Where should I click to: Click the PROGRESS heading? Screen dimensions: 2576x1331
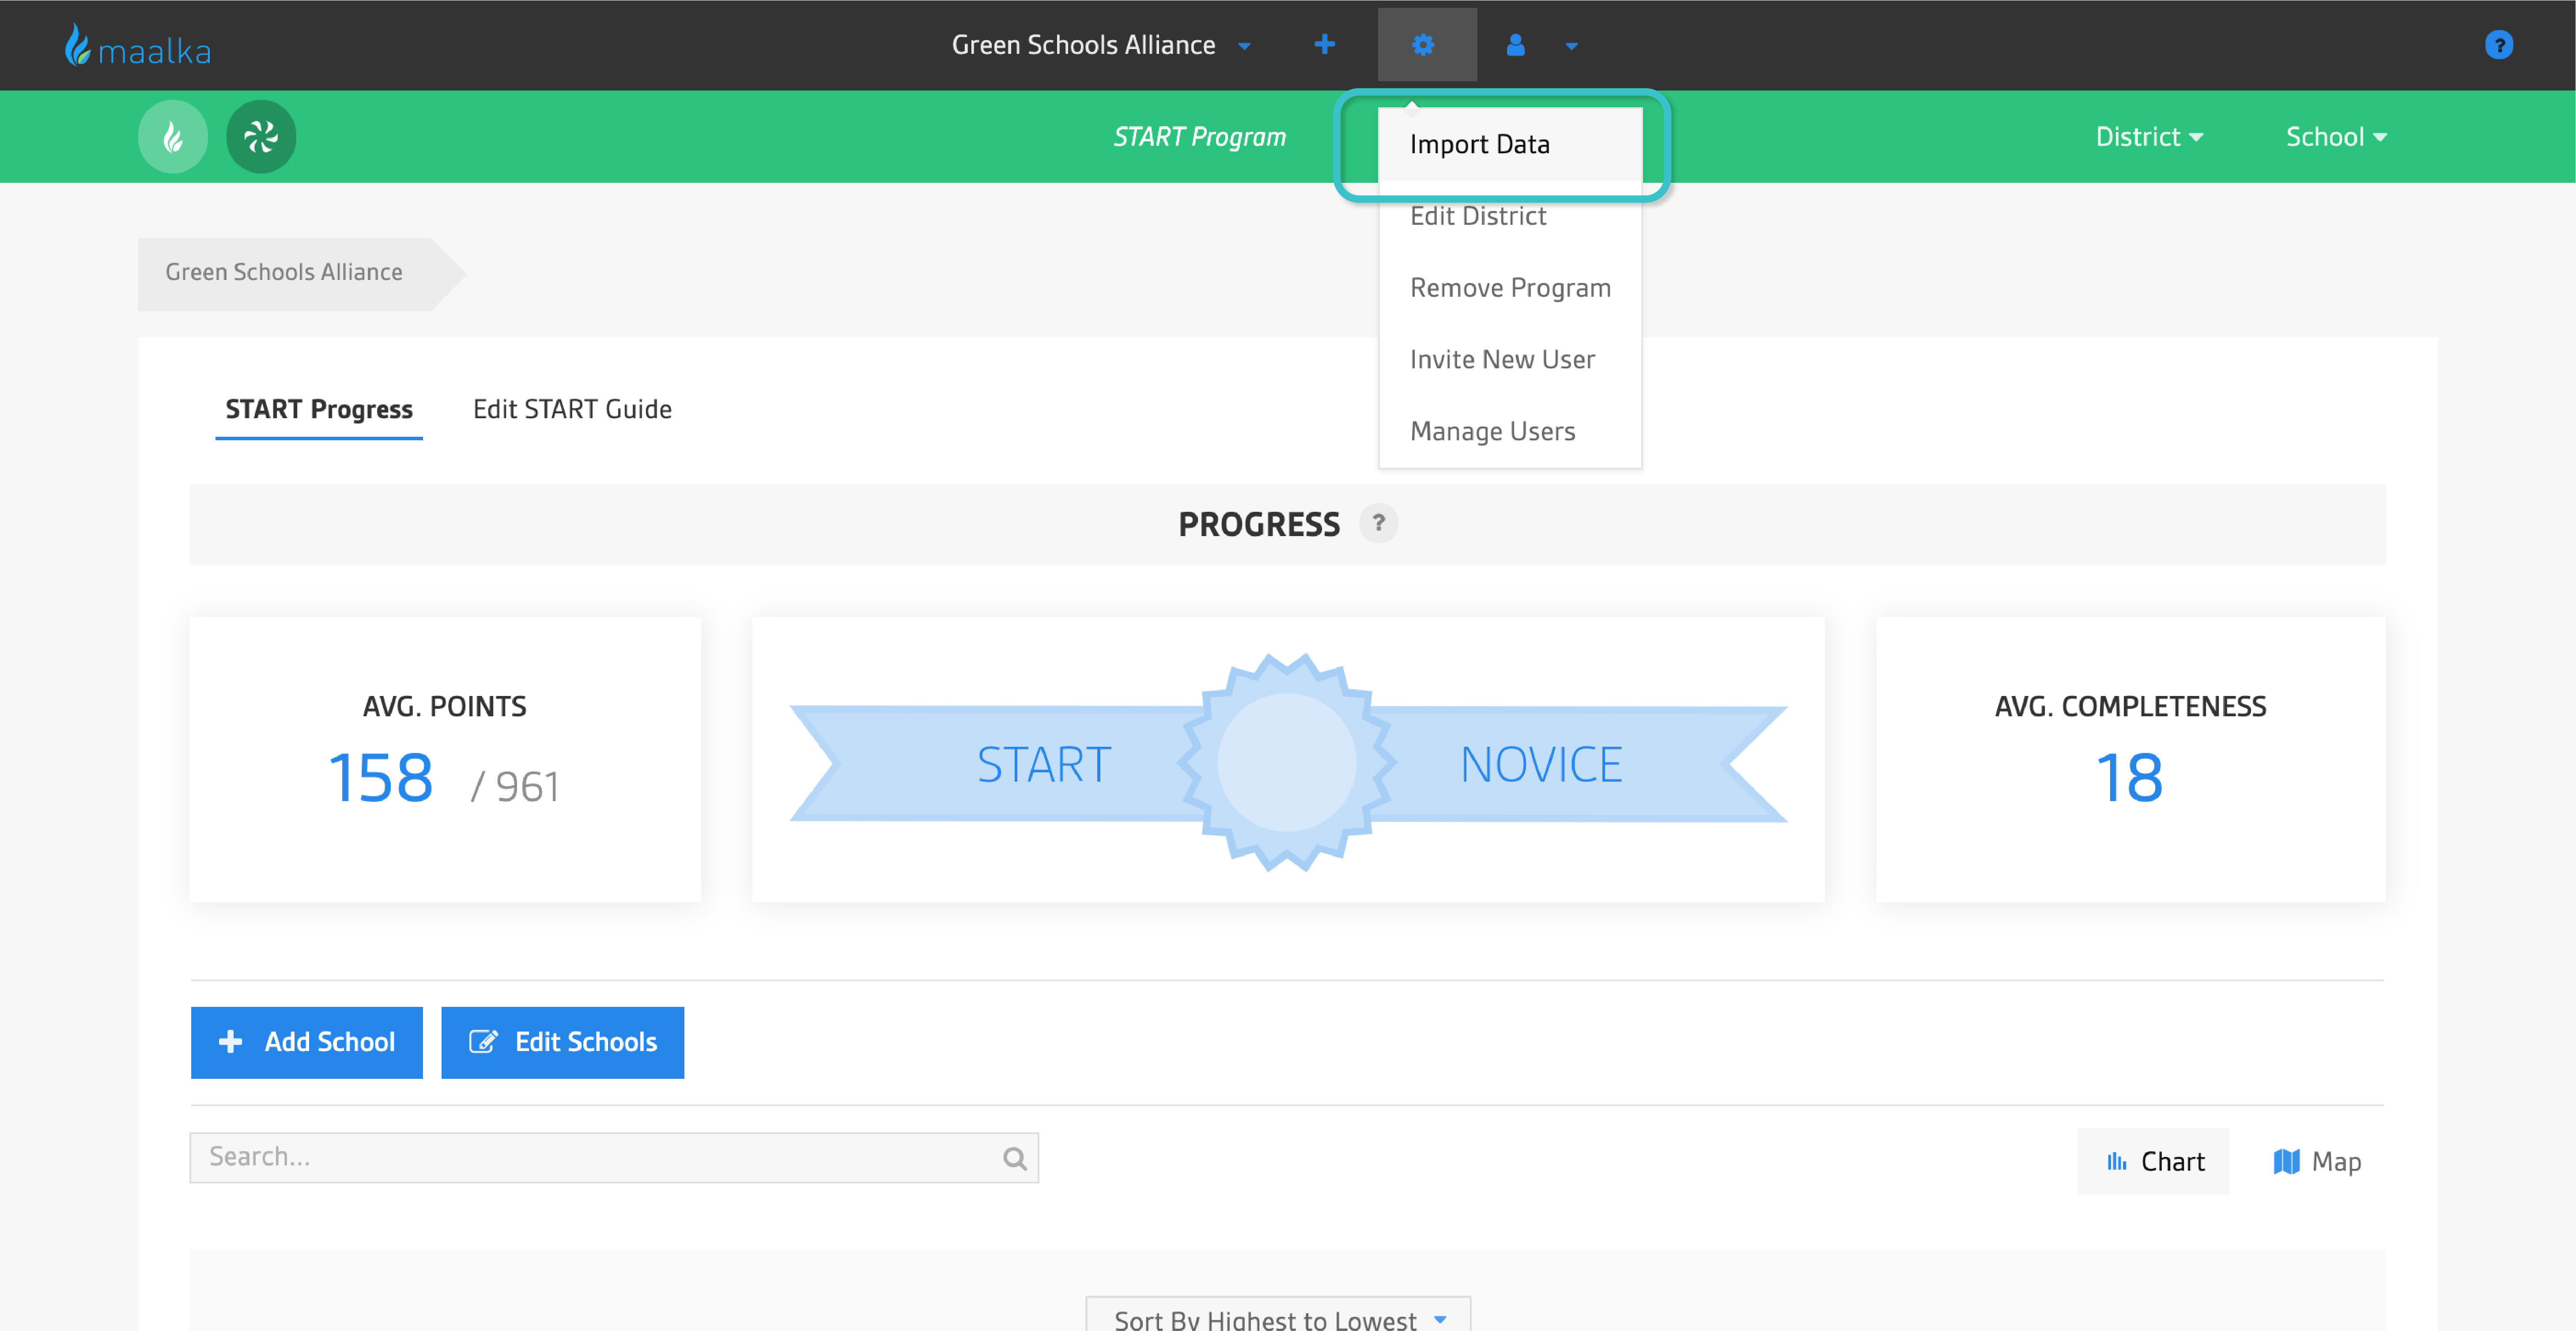tap(1259, 524)
